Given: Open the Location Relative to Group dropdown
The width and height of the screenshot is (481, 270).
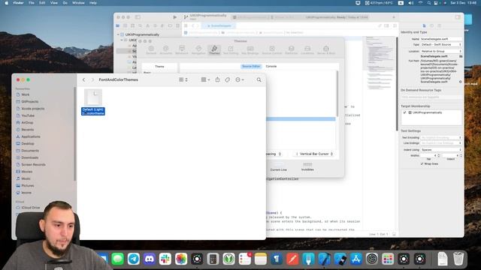Looking at the screenshot, I should click(x=441, y=51).
